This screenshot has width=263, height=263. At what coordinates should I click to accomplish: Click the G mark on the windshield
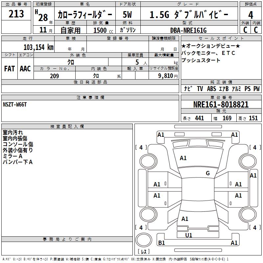click(x=207, y=173)
